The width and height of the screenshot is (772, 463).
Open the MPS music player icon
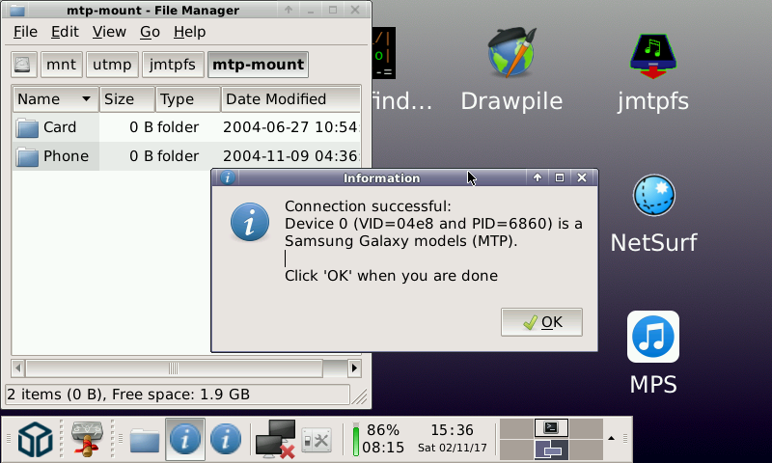point(653,337)
